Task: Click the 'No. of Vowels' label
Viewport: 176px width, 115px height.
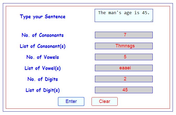Action: pos(43,57)
